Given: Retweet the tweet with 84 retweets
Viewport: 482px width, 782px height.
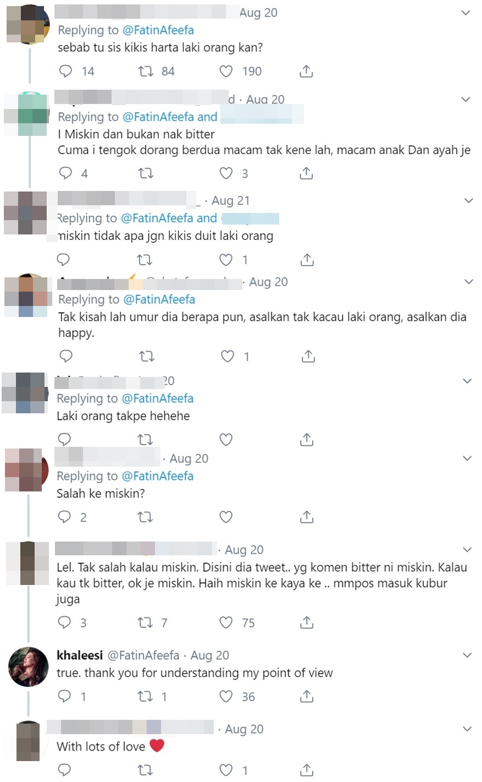Looking at the screenshot, I should click(146, 71).
